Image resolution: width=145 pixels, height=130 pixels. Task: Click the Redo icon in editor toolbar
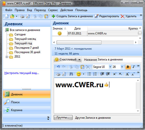pyautogui.click(x=64, y=67)
